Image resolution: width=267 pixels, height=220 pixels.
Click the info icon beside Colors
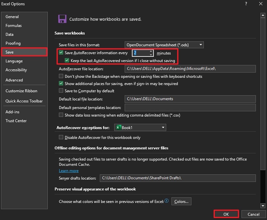[x=166, y=201]
